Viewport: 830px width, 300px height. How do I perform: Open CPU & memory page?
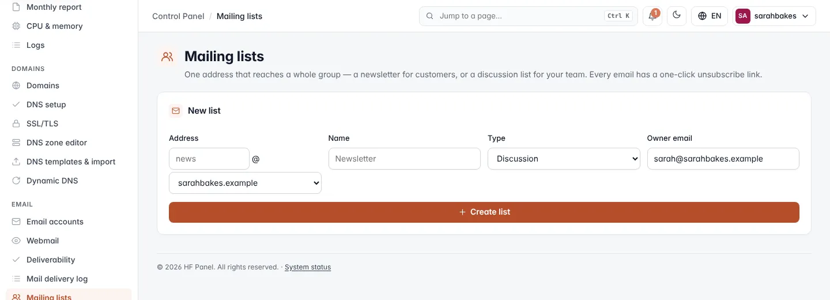pyautogui.click(x=69, y=26)
